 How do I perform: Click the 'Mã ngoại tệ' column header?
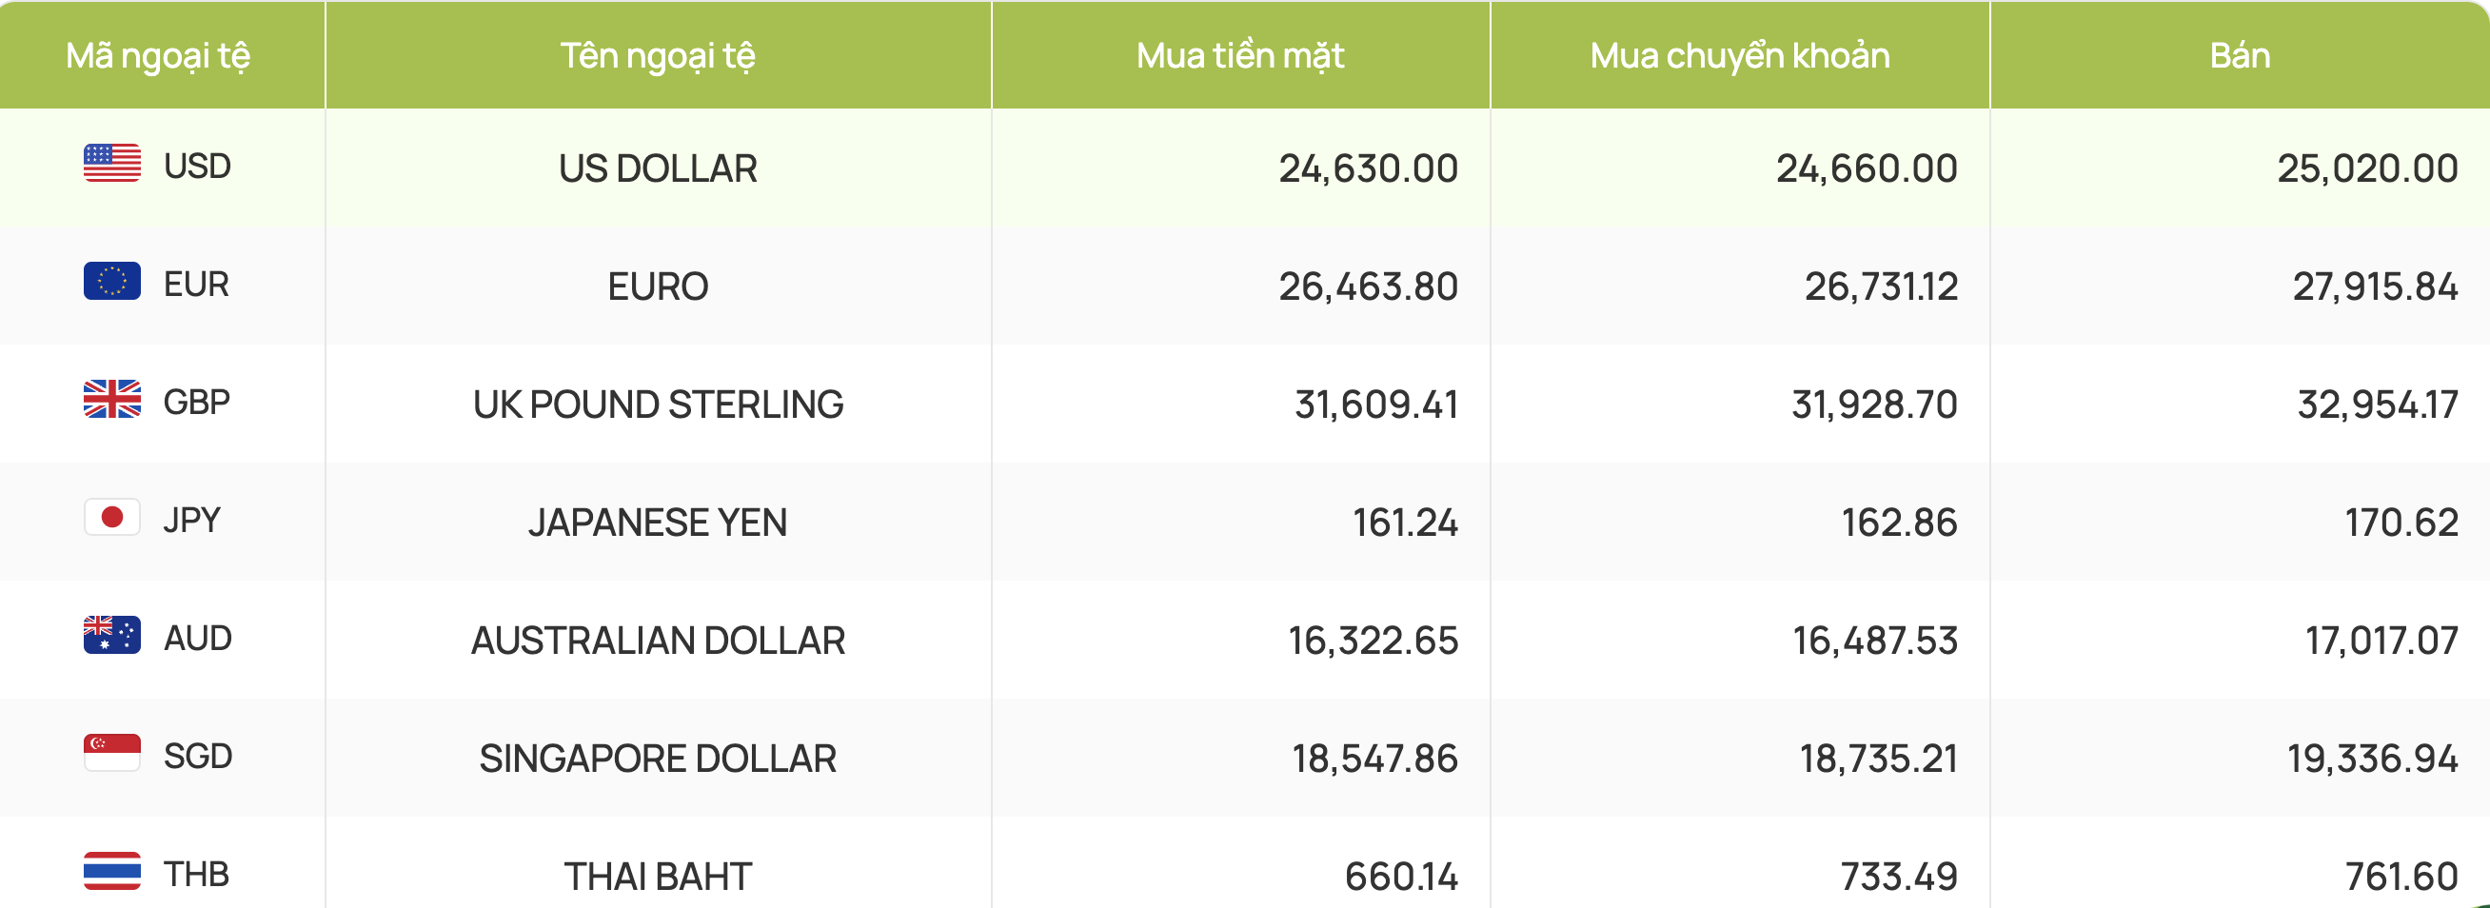pyautogui.click(x=159, y=56)
